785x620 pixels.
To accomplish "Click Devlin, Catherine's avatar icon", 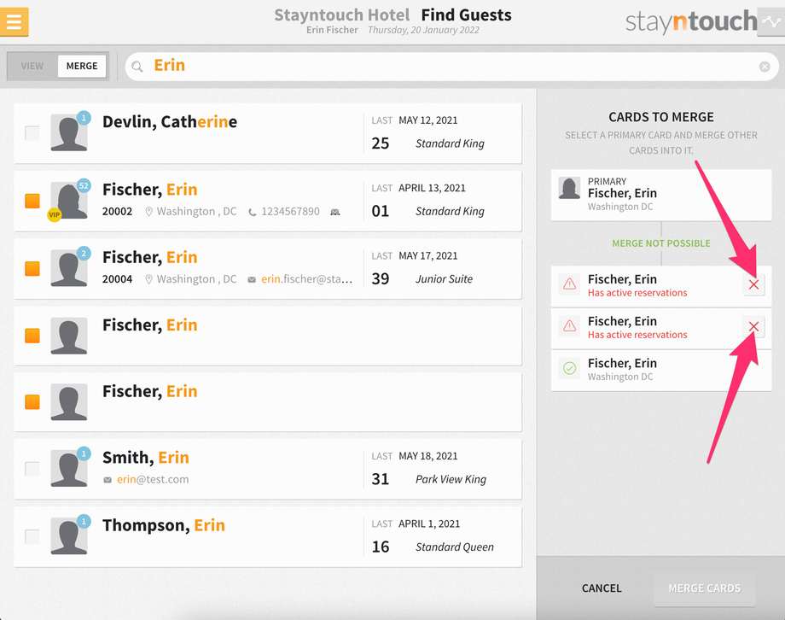I will click(69, 133).
